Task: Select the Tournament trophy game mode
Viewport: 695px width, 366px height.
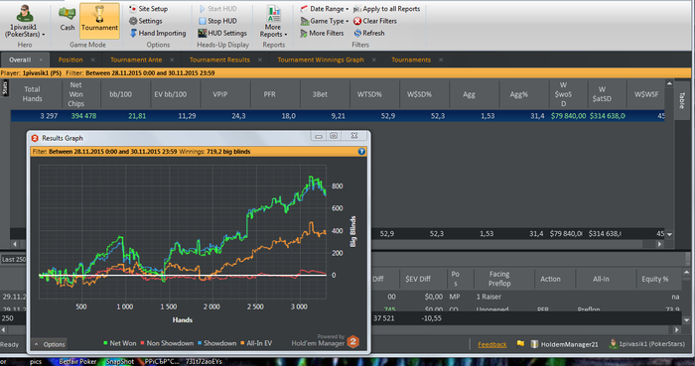Action: pyautogui.click(x=99, y=21)
